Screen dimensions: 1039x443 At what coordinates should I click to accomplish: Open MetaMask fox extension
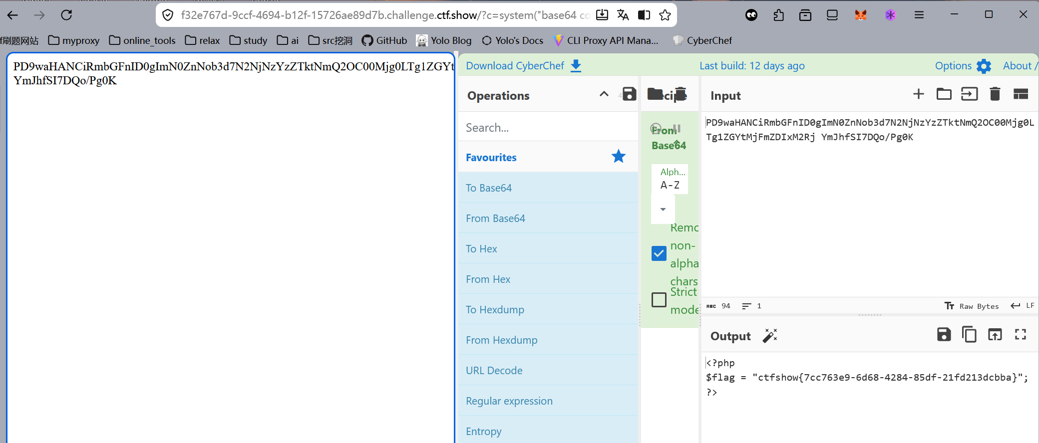pyautogui.click(x=861, y=15)
